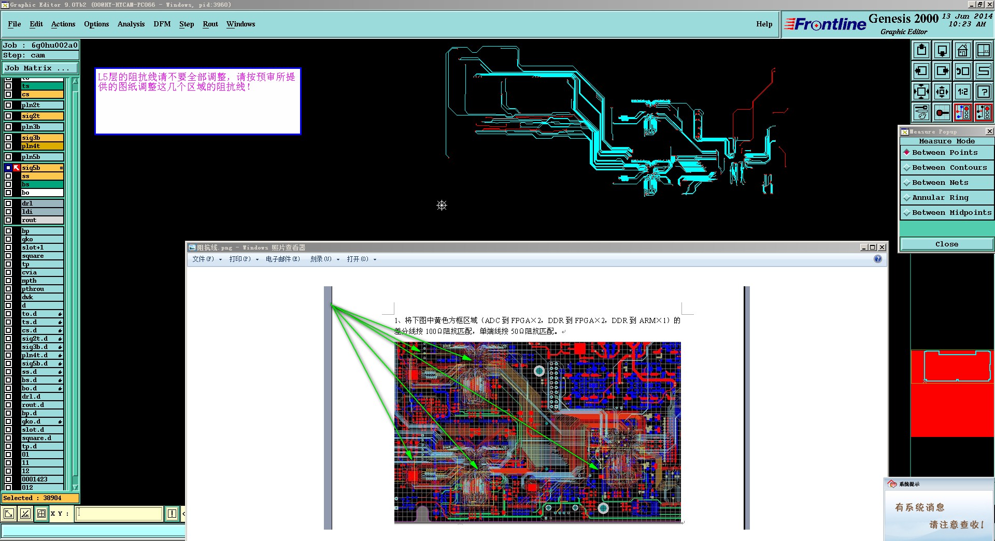Click 电子邮件(E) in photo viewer toolbar
The image size is (995, 541).
[x=282, y=259]
